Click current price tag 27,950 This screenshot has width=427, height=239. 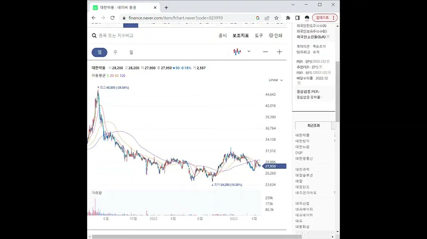[x=275, y=166]
